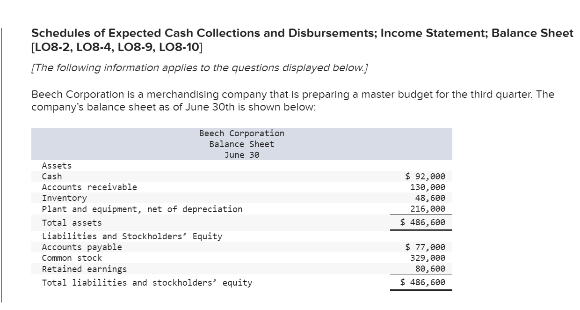Click the Inventory amount 48,600
This screenshot has width=580, height=310.
click(431, 198)
